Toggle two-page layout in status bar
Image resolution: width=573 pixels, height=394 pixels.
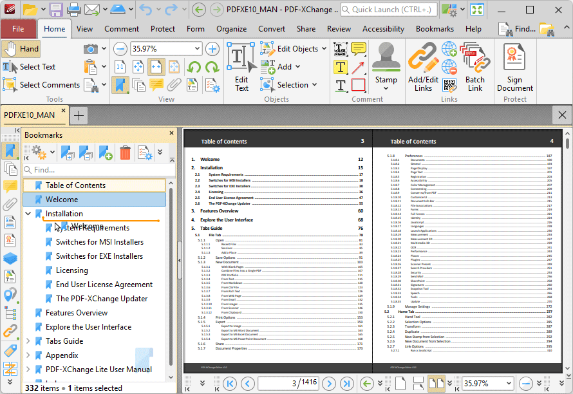[x=437, y=384]
